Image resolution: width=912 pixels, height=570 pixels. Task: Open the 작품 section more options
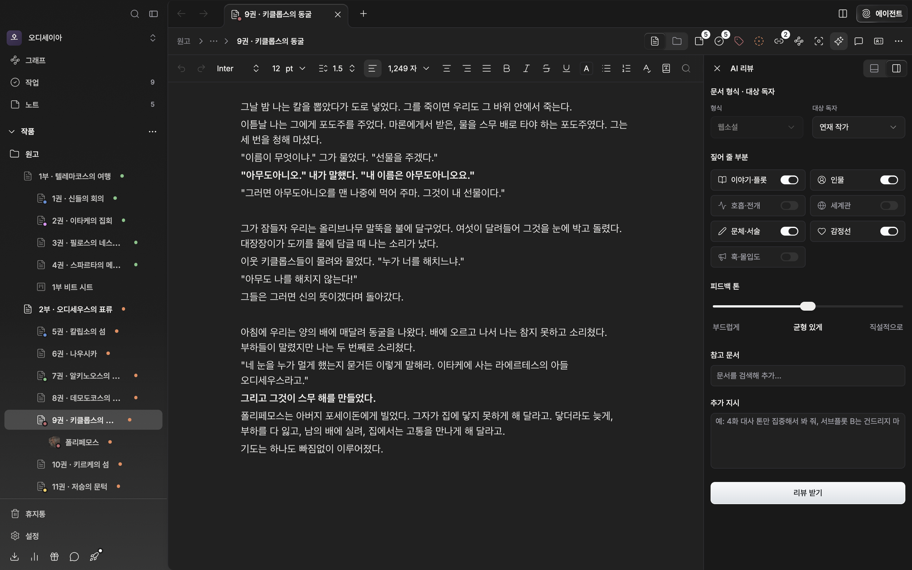(x=152, y=131)
